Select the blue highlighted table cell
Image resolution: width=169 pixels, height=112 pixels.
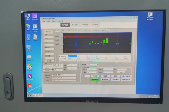click(x=72, y=56)
